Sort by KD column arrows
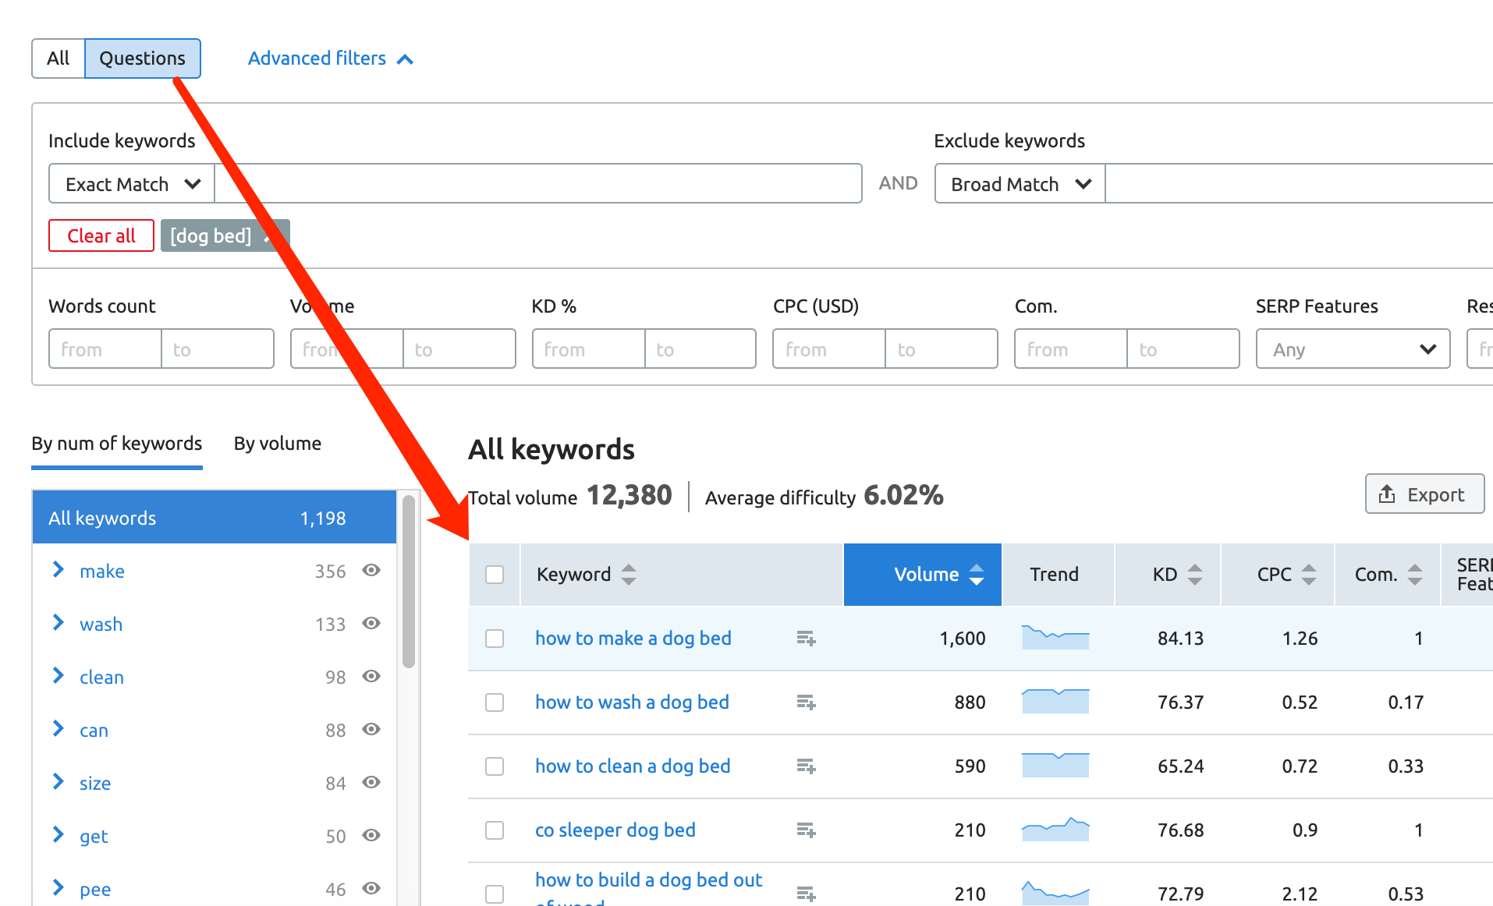The height and width of the screenshot is (906, 1493). [1195, 575]
